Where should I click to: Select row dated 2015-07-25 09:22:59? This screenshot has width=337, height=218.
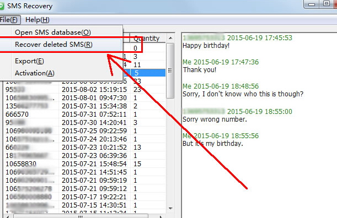coord(85,131)
